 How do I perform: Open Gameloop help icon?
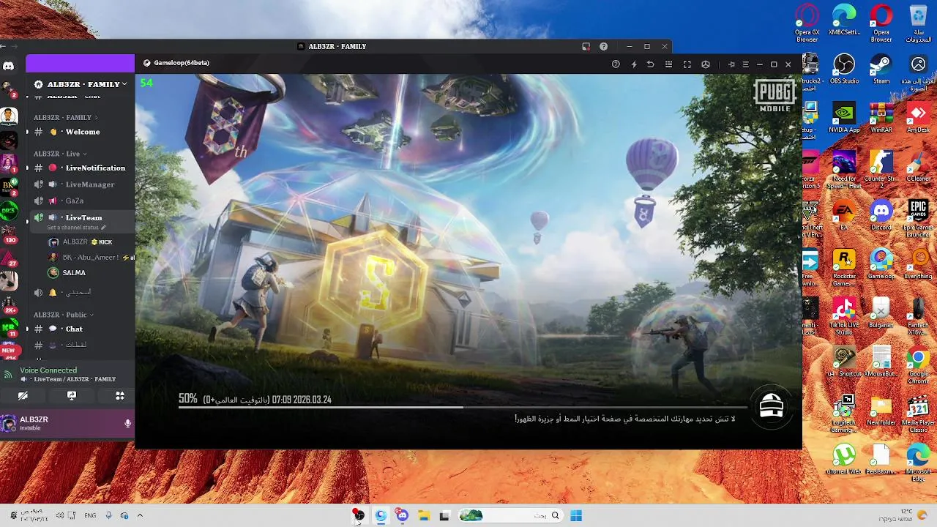[x=616, y=64]
